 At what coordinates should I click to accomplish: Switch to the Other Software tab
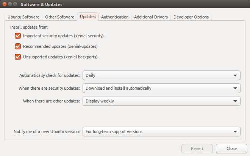coord(59,17)
